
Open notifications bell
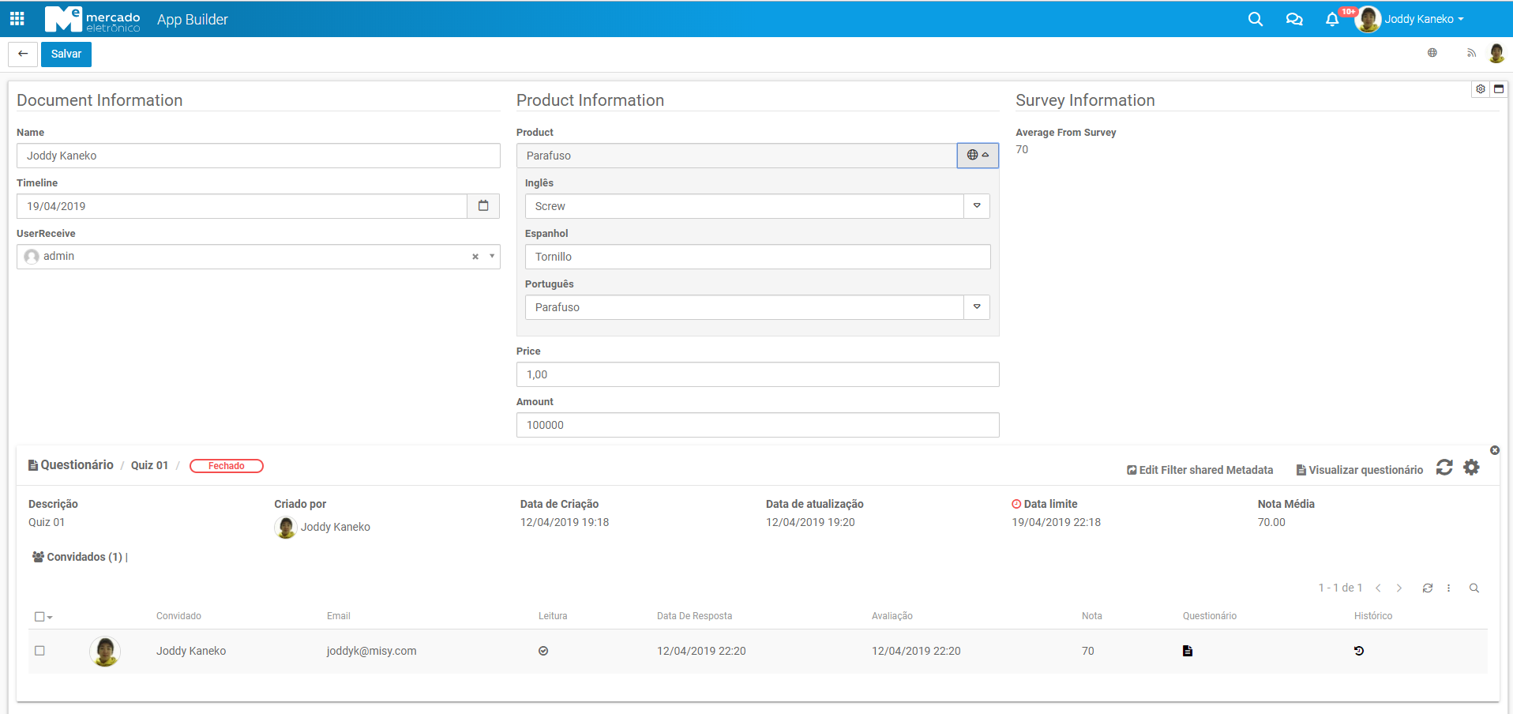1332,20
